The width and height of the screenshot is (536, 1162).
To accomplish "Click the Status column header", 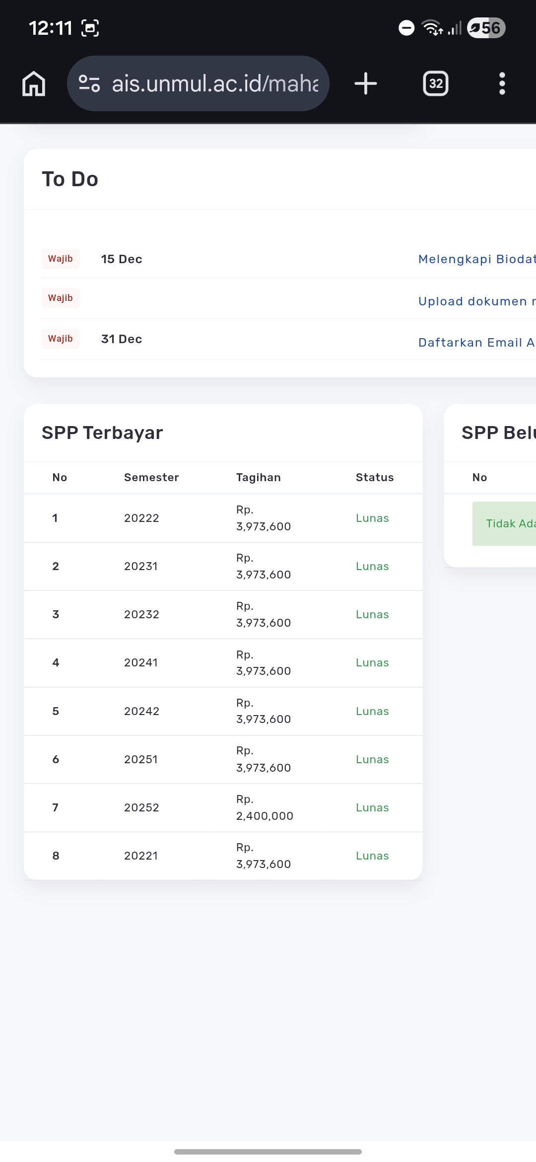I will (x=375, y=477).
